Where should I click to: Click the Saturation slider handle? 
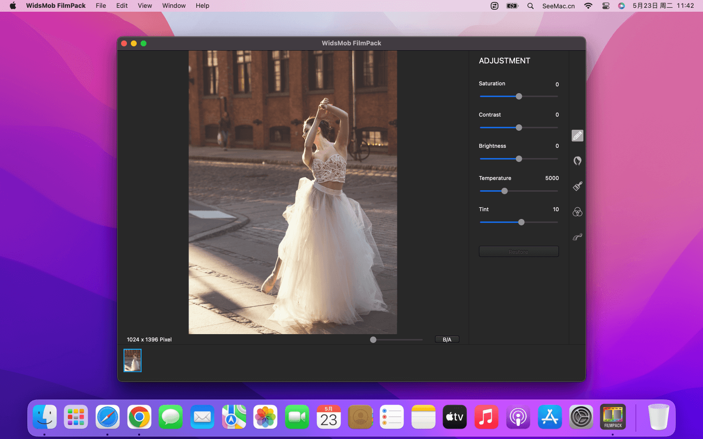point(519,97)
